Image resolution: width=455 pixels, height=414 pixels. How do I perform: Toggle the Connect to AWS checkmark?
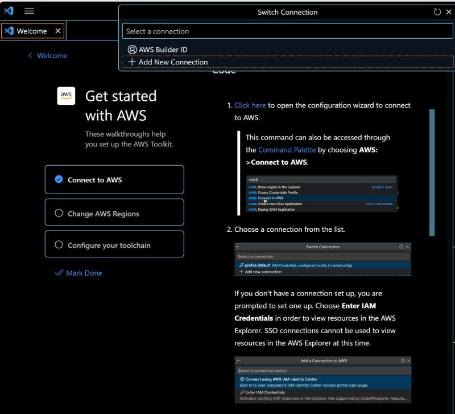[x=59, y=179]
